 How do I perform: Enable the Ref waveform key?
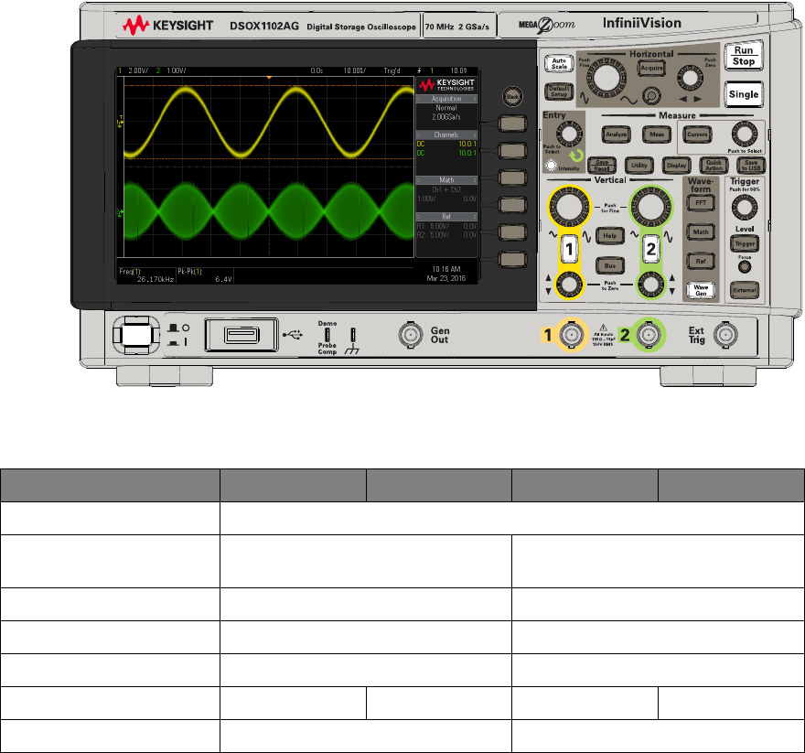(x=701, y=261)
